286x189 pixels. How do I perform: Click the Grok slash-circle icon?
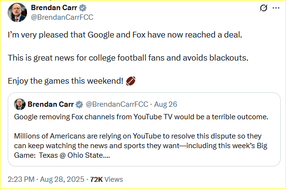[x=263, y=8]
